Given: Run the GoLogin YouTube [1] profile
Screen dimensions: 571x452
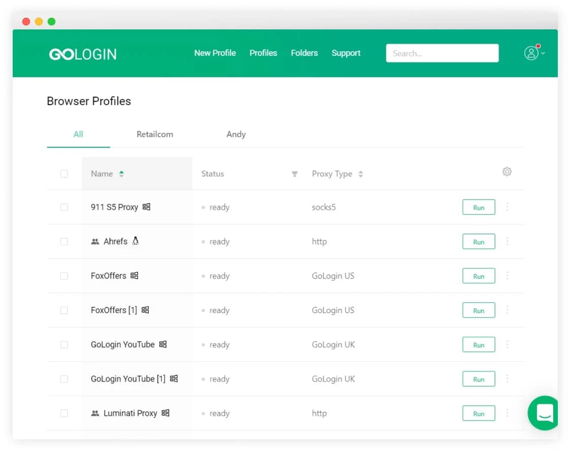Looking at the screenshot, I should pyautogui.click(x=479, y=379).
